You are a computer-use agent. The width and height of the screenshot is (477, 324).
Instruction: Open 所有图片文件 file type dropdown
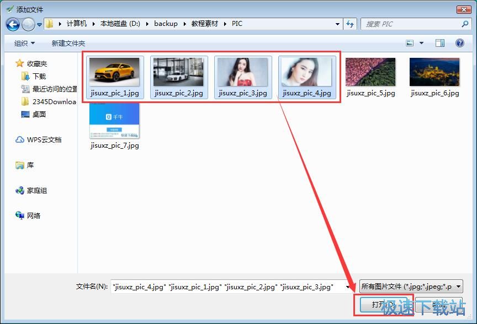(x=411, y=287)
